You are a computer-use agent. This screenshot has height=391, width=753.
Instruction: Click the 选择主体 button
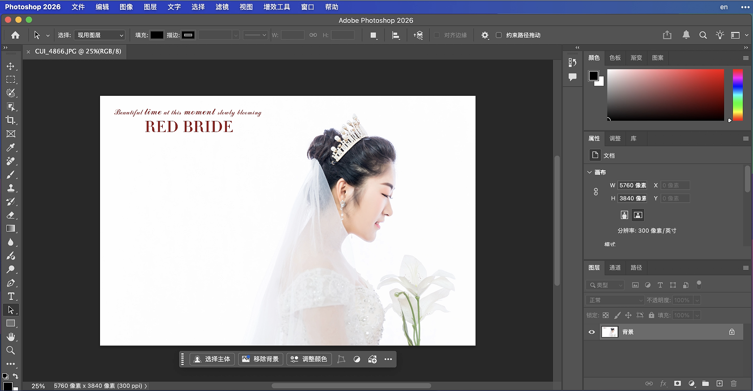pos(212,359)
